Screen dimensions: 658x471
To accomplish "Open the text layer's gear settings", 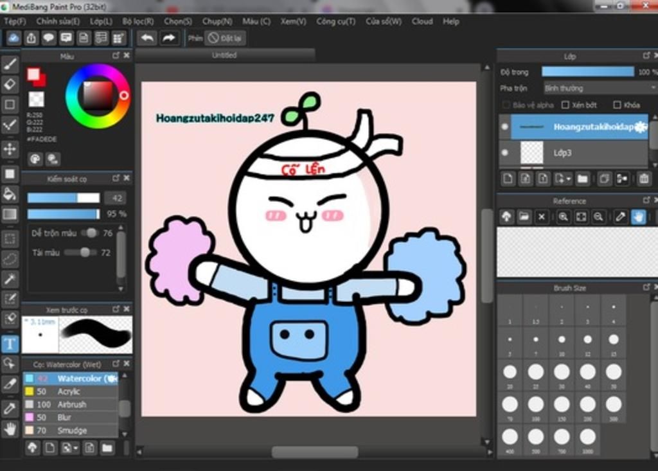I will (x=641, y=127).
